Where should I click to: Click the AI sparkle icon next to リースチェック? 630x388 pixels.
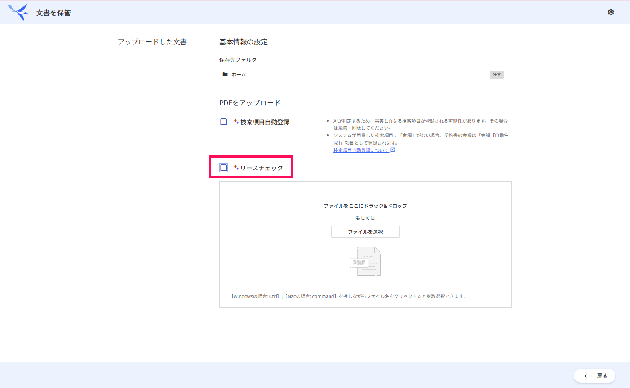(236, 167)
